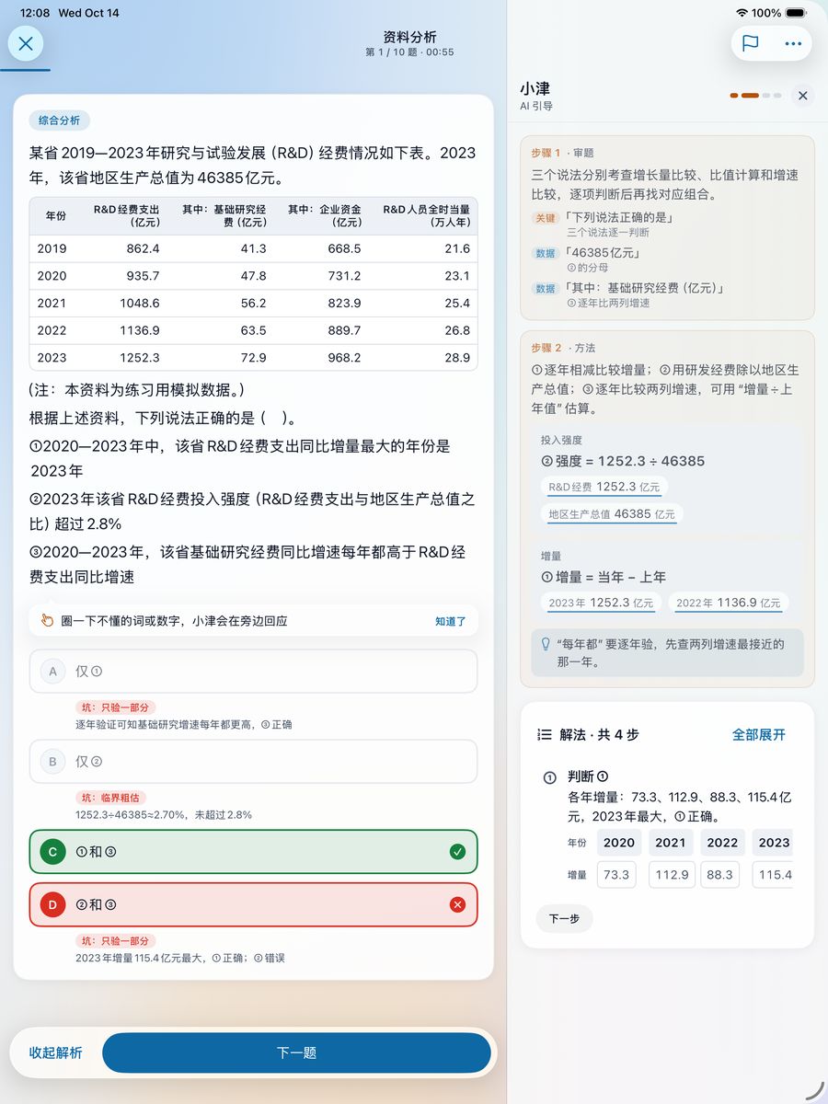Collapse the analysis via 收起解析

[55, 1052]
